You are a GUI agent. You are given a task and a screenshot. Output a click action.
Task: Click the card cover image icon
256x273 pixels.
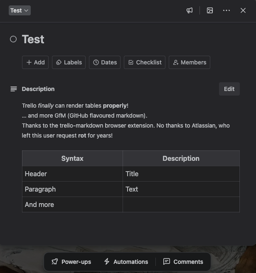pos(210,10)
